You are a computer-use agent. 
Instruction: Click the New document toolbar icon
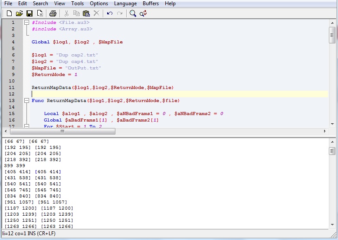[x=9, y=13]
